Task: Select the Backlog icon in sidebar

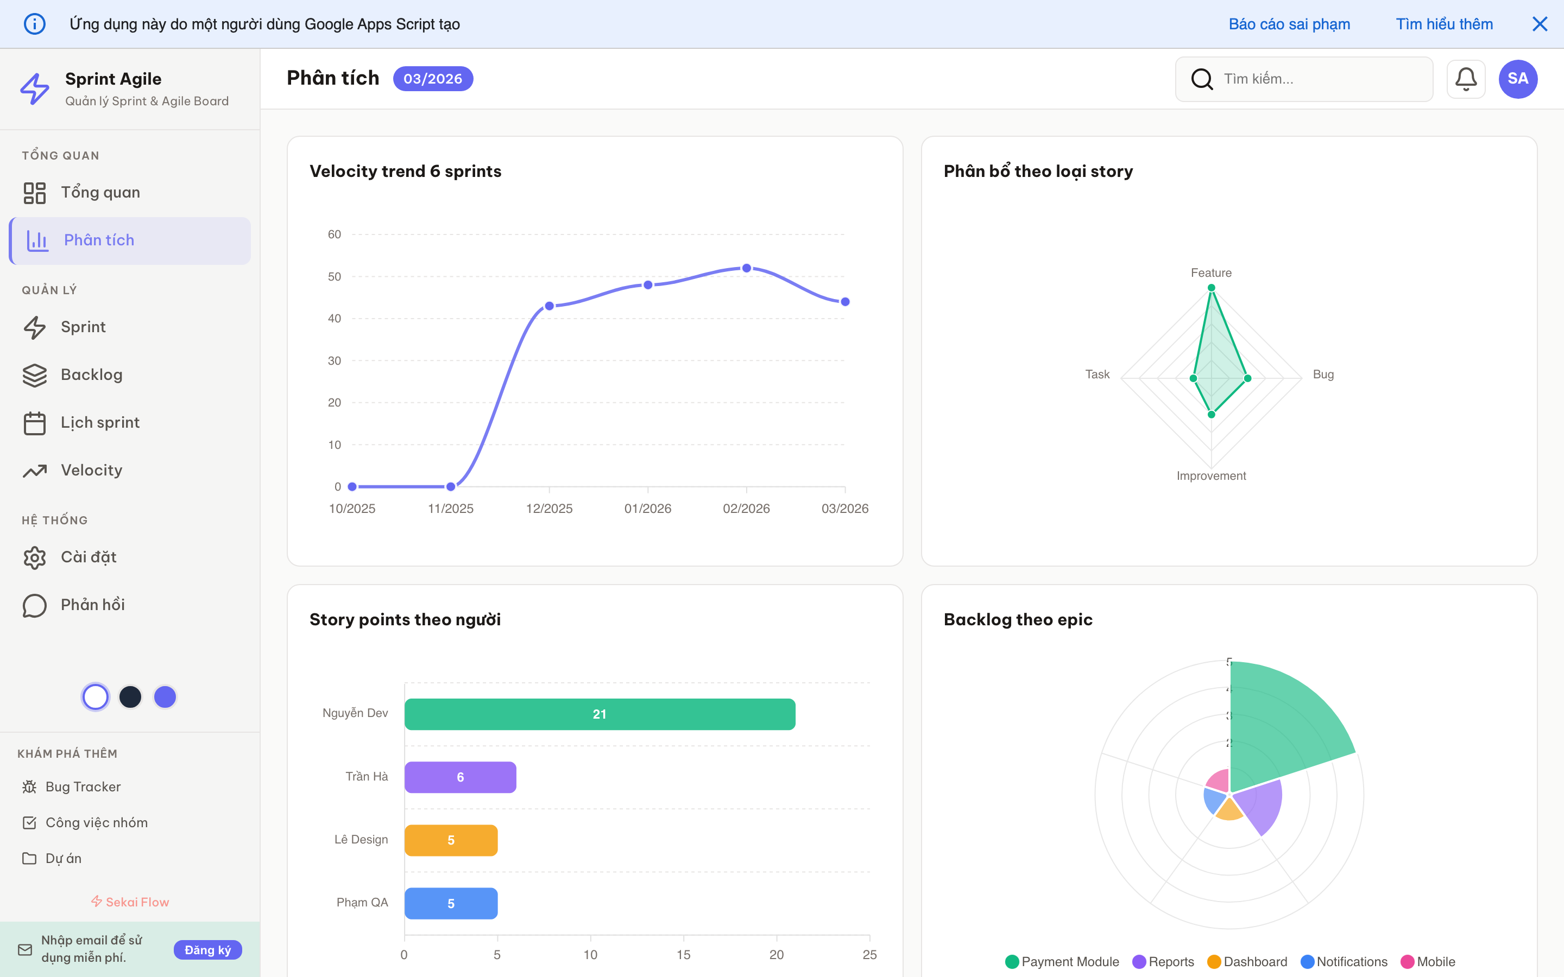Action: 35,375
